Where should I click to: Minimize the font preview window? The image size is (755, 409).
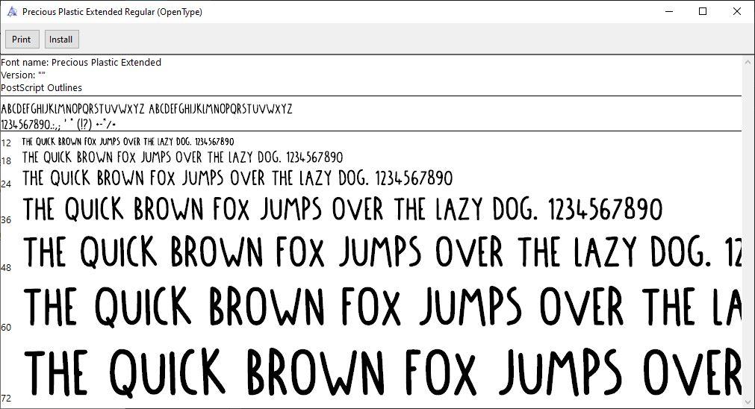pyautogui.click(x=669, y=12)
